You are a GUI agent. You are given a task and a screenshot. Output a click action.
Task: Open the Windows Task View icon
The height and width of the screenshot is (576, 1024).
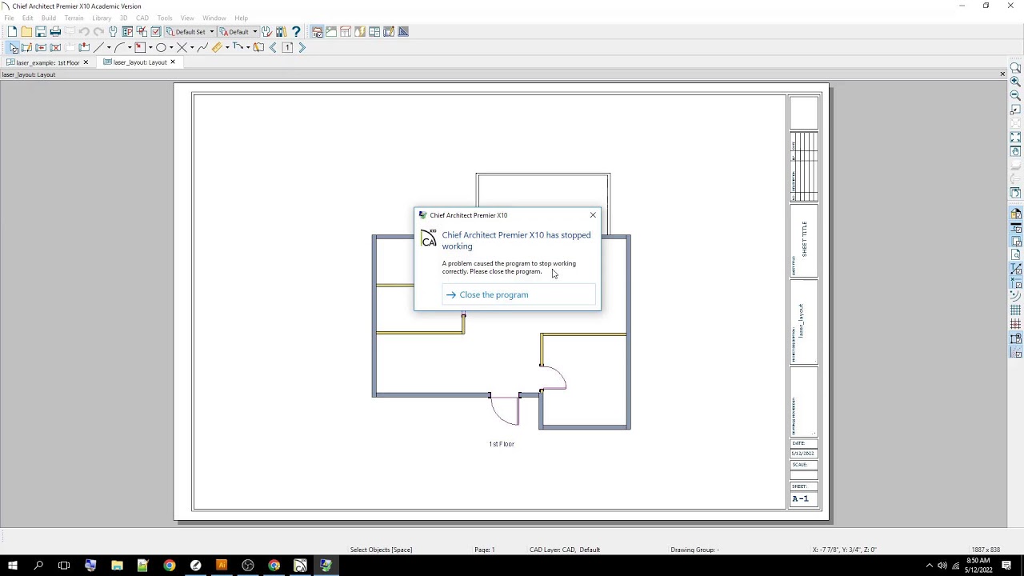pos(64,566)
